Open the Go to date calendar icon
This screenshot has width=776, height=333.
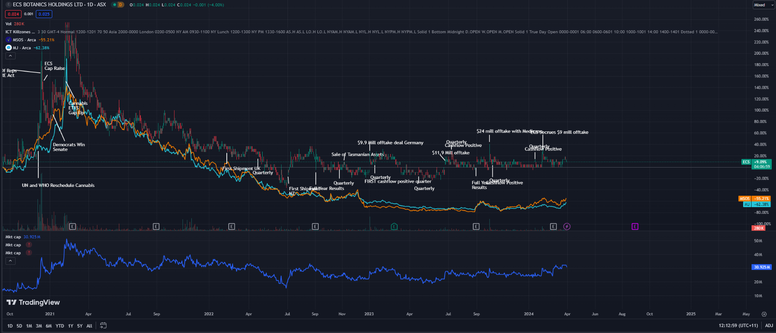click(103, 325)
